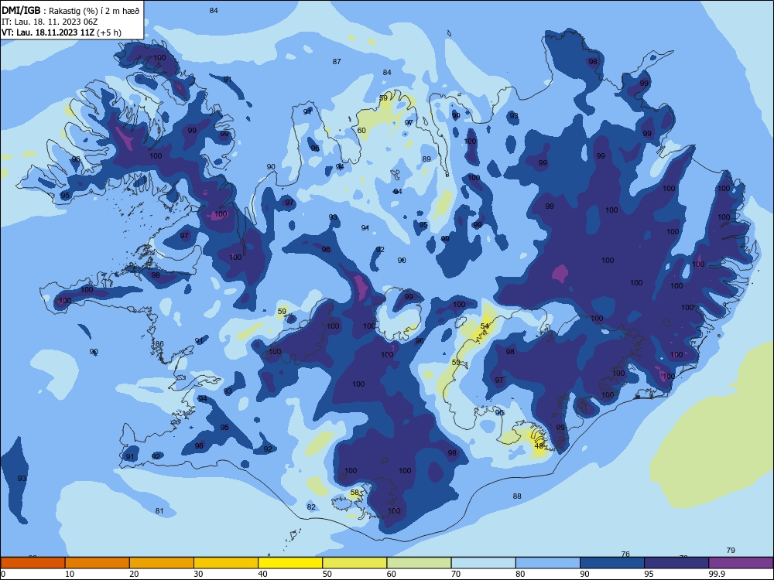This screenshot has height=580, width=774.
Task: Click the 90–95 dark blue legend swatch
Action: coord(612,563)
